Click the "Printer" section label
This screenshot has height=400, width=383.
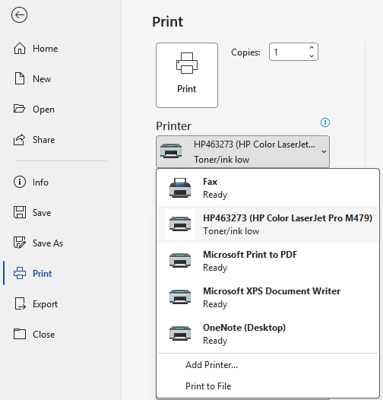coord(174,126)
